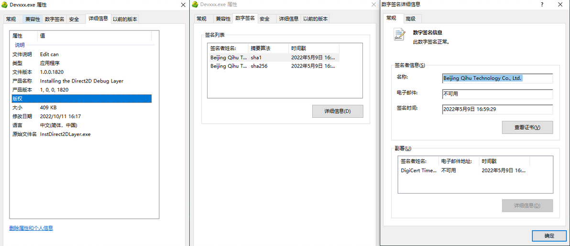Open 以前的版本 tab in middle properties window
Viewport: 570px width, 246px height.
315,19
